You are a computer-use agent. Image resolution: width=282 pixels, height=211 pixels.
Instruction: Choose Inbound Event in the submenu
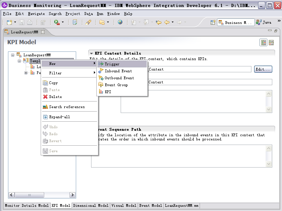(122, 71)
